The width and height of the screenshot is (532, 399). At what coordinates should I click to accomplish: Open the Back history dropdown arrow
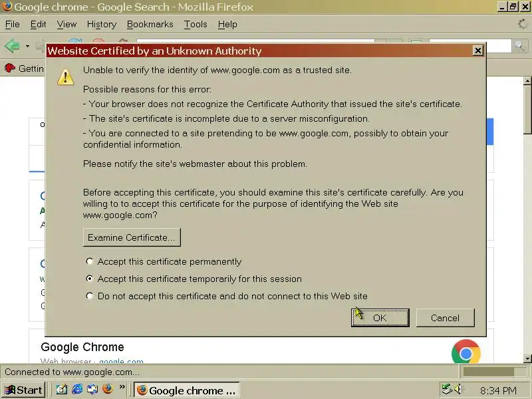(27, 46)
